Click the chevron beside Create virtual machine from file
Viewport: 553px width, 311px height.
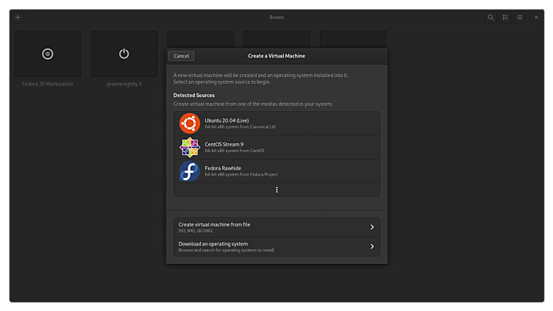pyautogui.click(x=372, y=227)
